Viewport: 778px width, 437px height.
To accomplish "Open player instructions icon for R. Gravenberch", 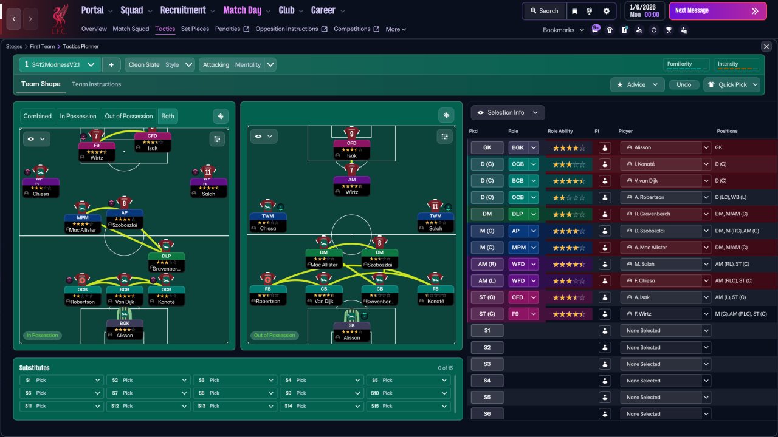I will (x=604, y=214).
